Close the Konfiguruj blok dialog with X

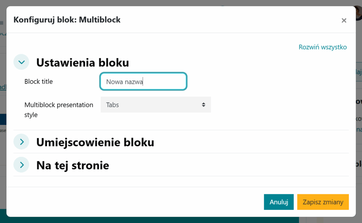[344, 21]
